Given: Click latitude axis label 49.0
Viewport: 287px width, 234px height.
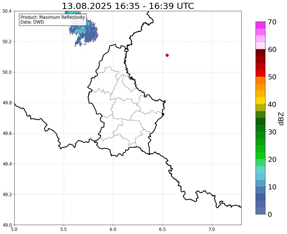Looking at the screenshot, I should tap(7, 225).
